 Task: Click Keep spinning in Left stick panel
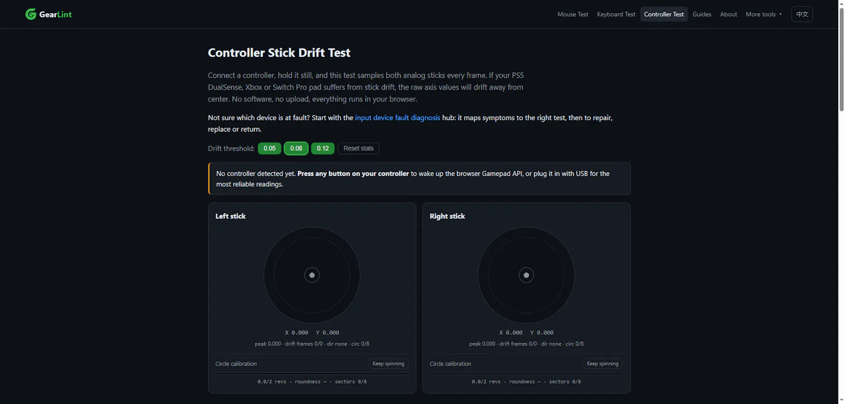[388, 363]
